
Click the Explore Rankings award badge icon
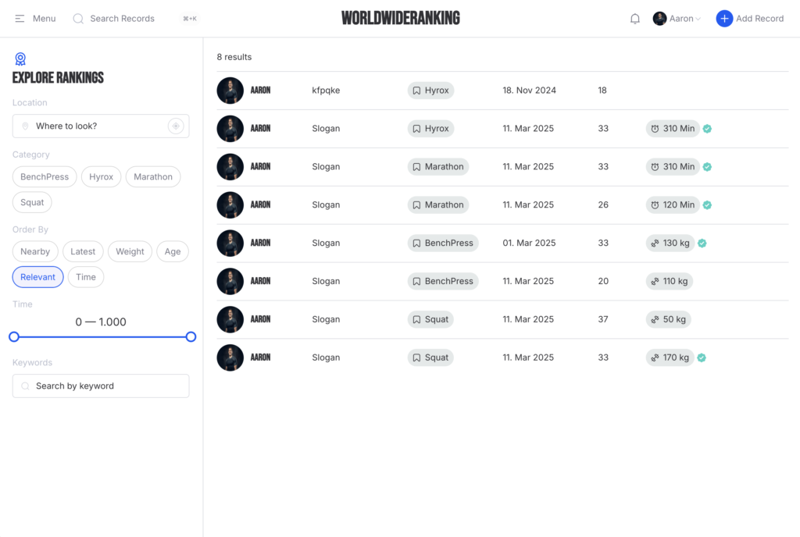tap(20, 59)
